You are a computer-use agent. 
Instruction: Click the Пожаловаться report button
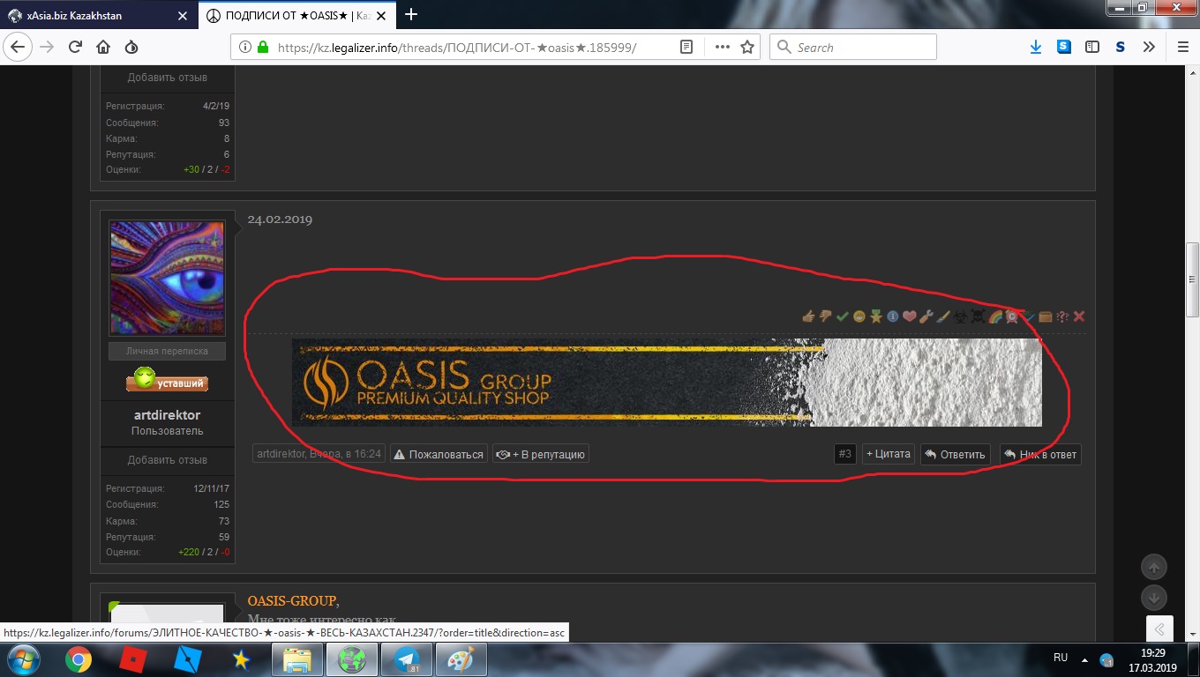tap(439, 454)
